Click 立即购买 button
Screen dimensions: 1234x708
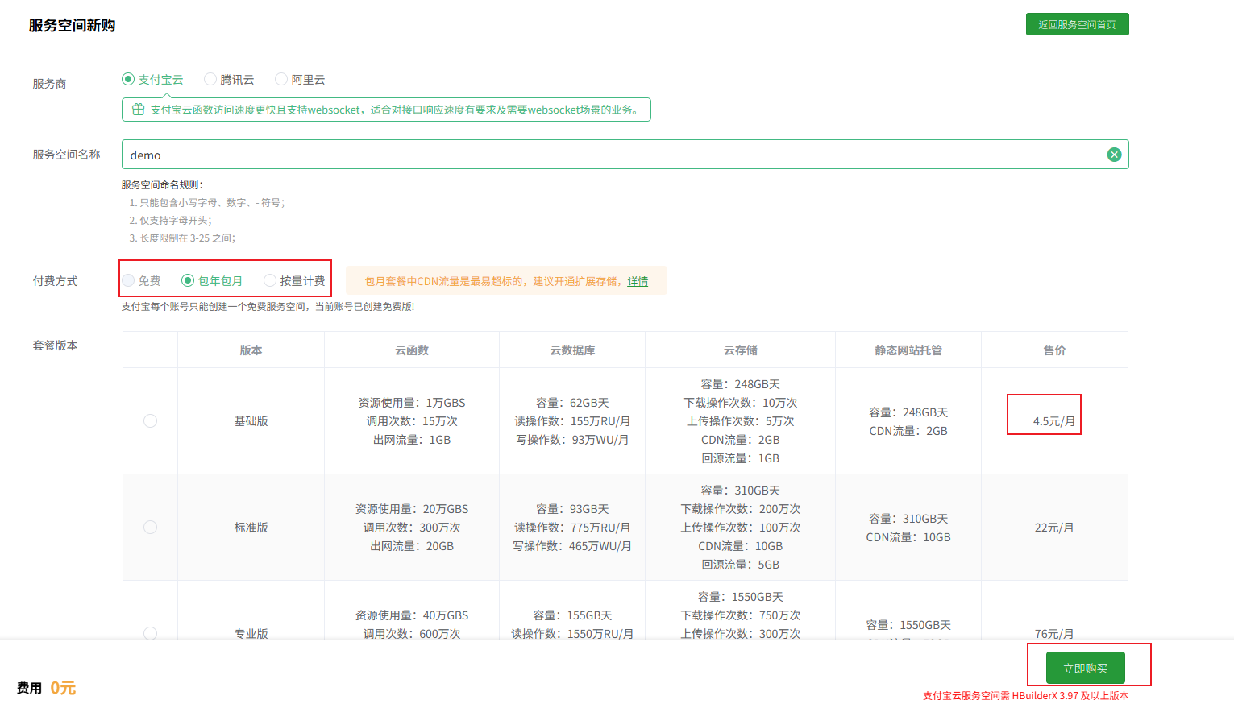click(x=1085, y=668)
